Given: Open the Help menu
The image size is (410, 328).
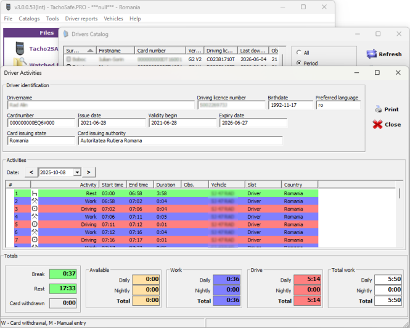Looking at the screenshot, I should click(x=135, y=19).
